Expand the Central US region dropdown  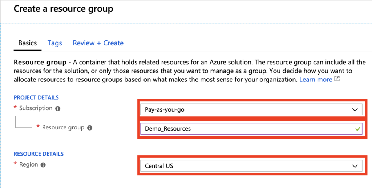(251, 166)
